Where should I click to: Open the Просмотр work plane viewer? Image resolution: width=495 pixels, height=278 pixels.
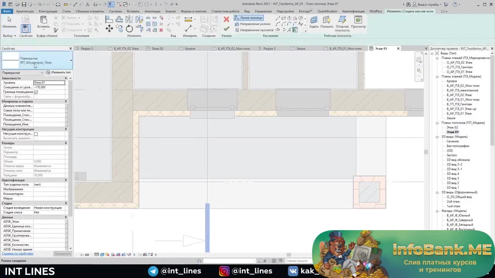coord(358,22)
